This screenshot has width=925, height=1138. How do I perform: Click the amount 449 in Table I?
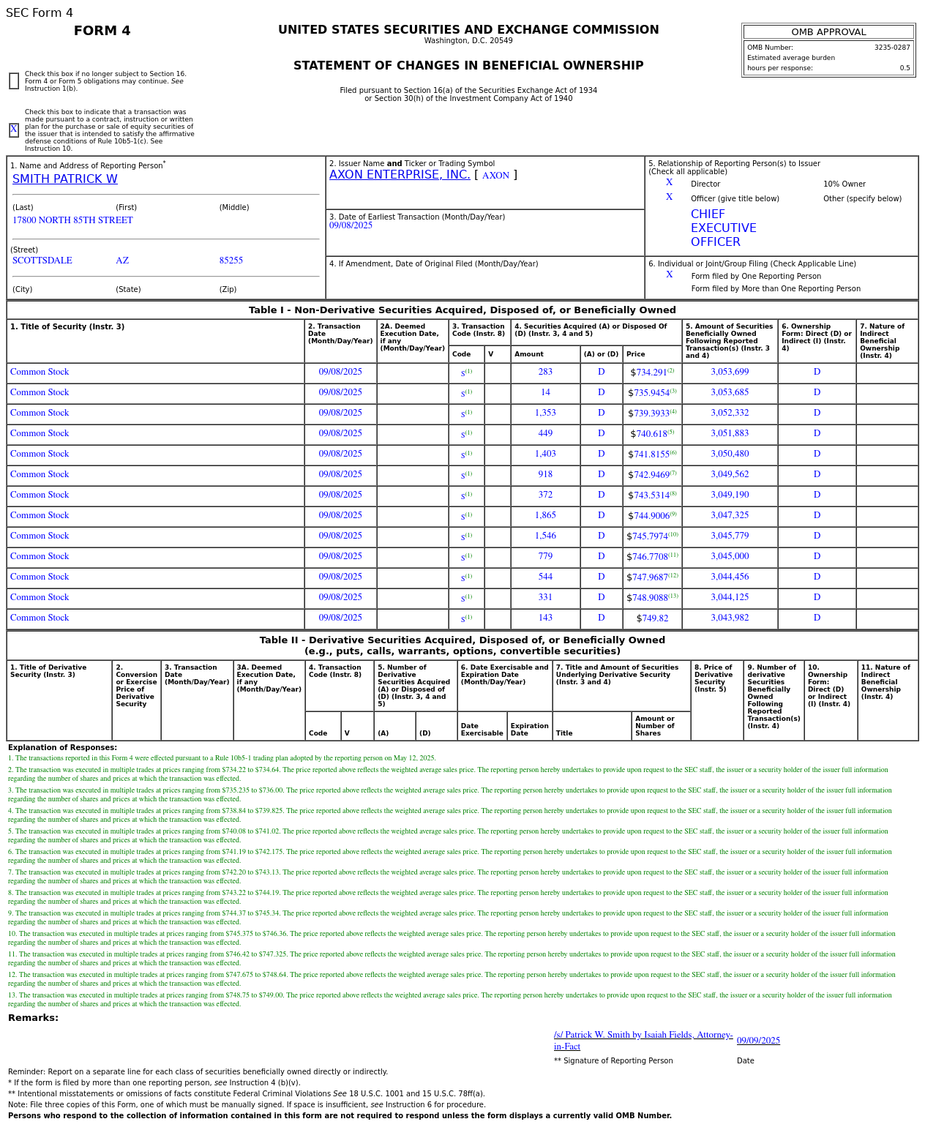[545, 433]
